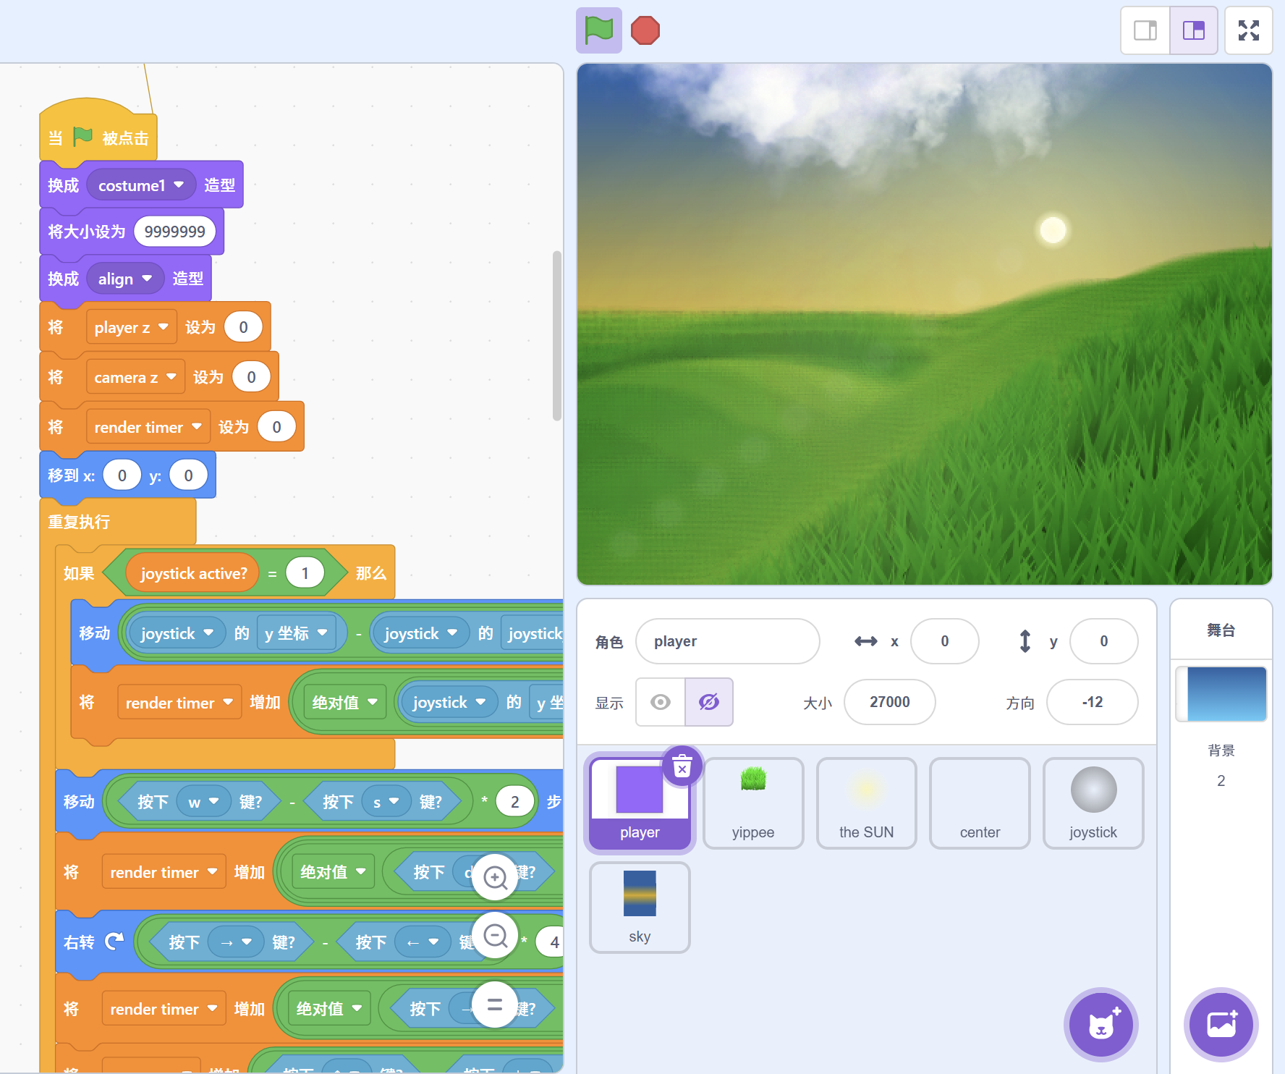Zoom in on the code workspace

495,878
